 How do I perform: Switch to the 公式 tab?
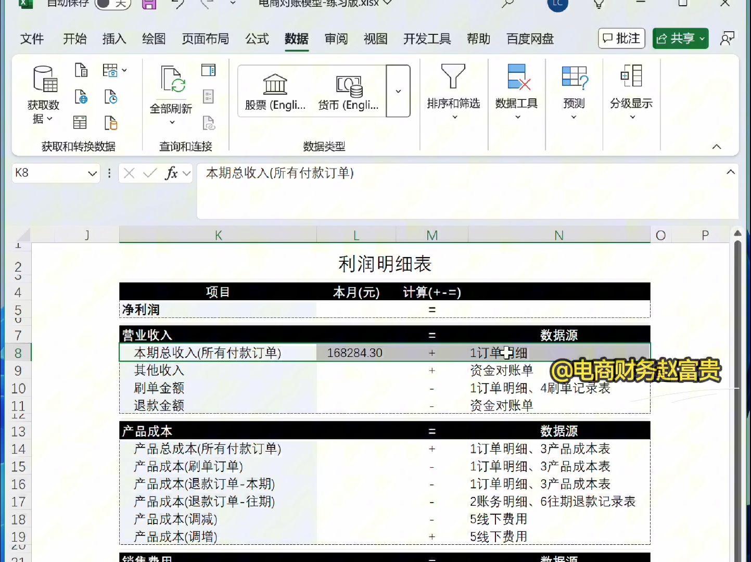[257, 39]
